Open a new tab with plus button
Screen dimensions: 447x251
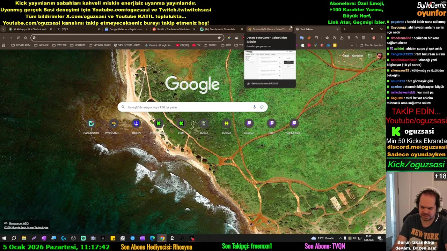(x=344, y=29)
